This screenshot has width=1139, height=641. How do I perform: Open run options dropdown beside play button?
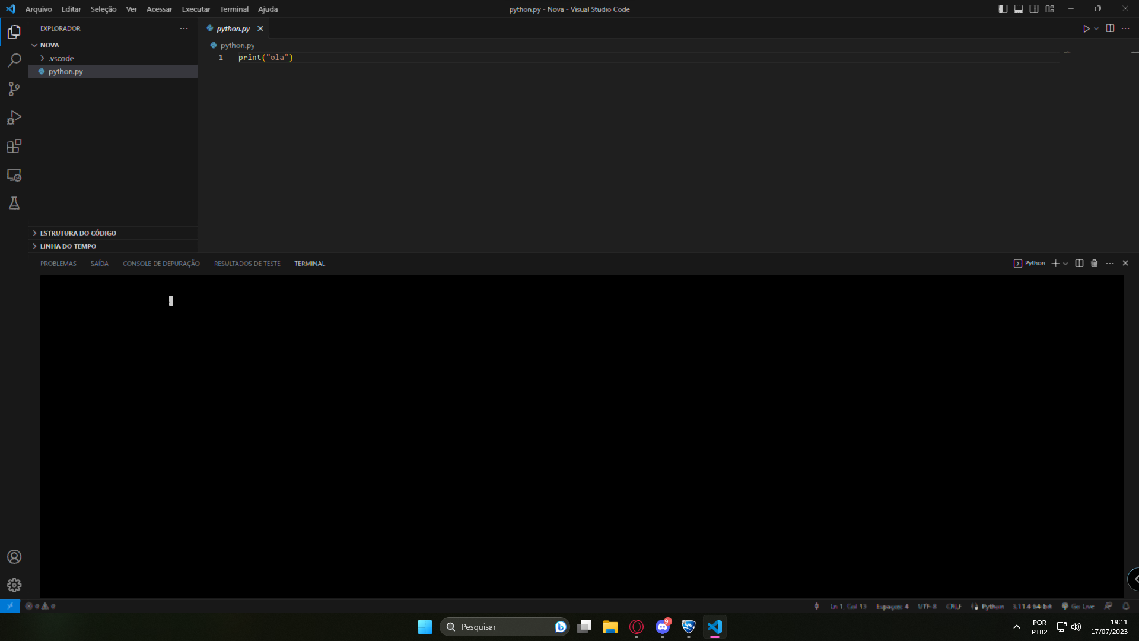click(1096, 28)
